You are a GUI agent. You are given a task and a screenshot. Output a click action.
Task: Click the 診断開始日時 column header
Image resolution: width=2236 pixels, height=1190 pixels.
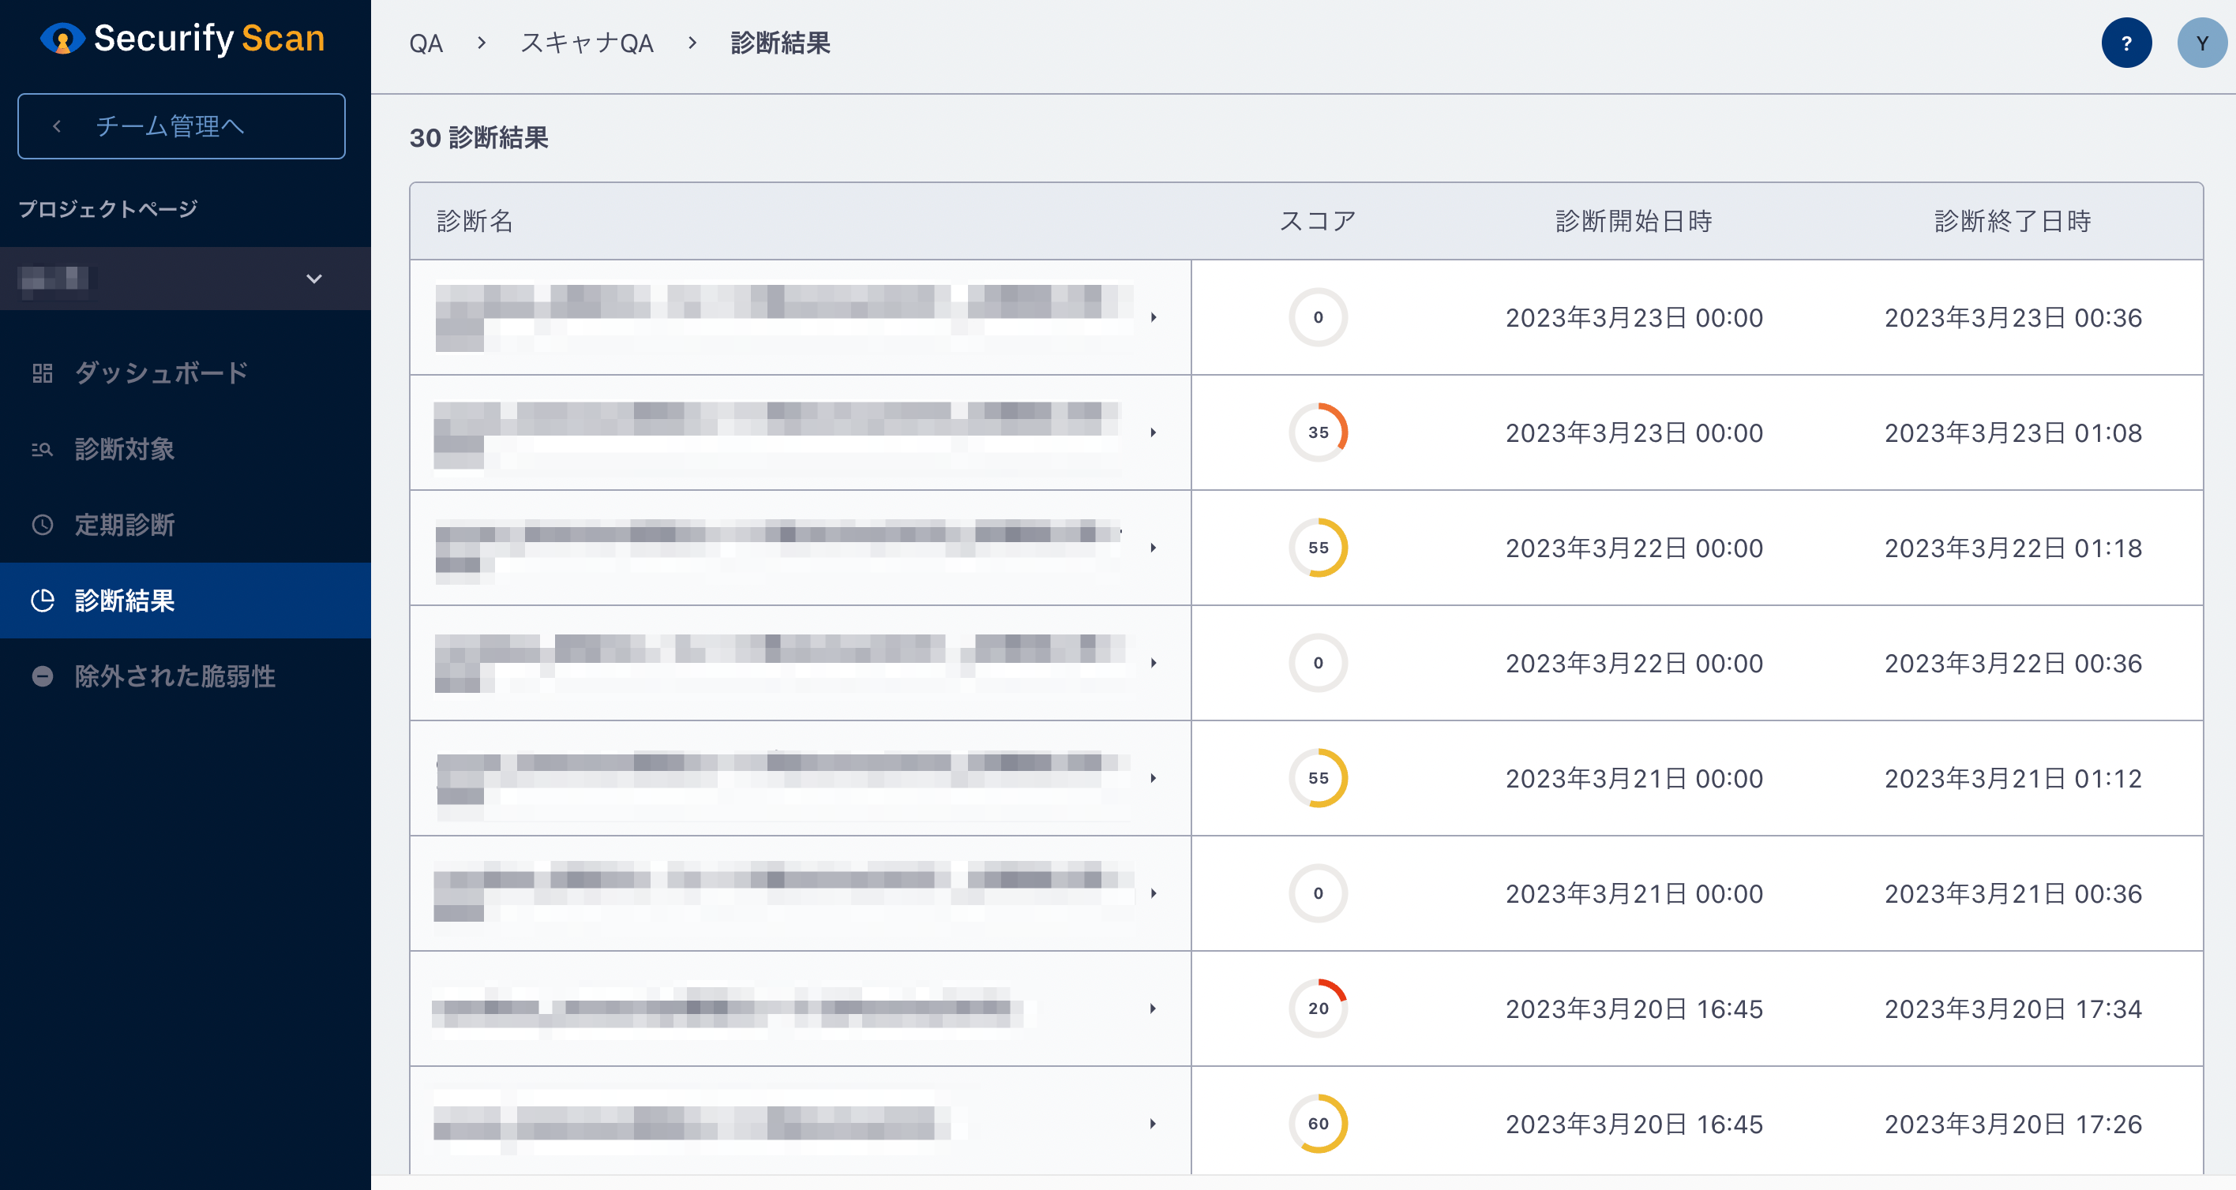1634,221
